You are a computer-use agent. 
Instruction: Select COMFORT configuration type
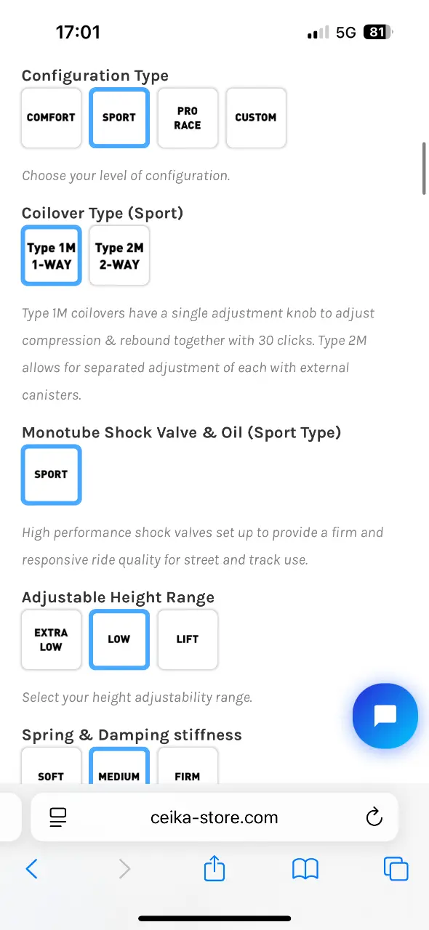51,118
